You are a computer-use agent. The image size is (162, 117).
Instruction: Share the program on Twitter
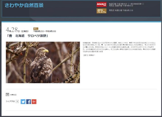23,102
